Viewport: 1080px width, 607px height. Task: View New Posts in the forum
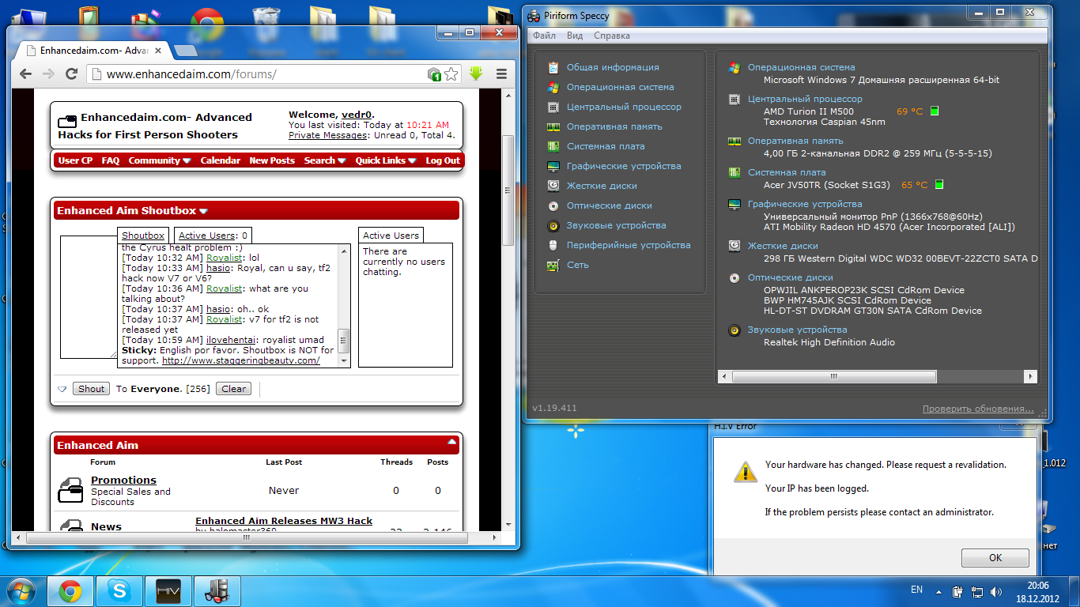[x=272, y=160]
